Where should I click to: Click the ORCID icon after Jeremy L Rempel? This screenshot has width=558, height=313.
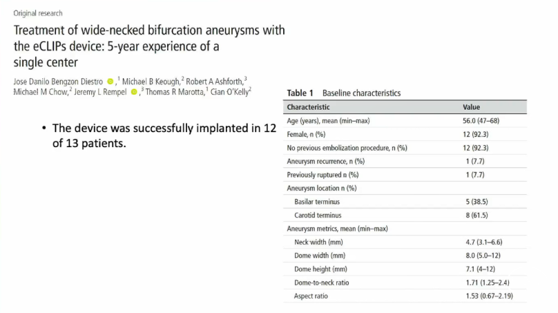(x=134, y=92)
